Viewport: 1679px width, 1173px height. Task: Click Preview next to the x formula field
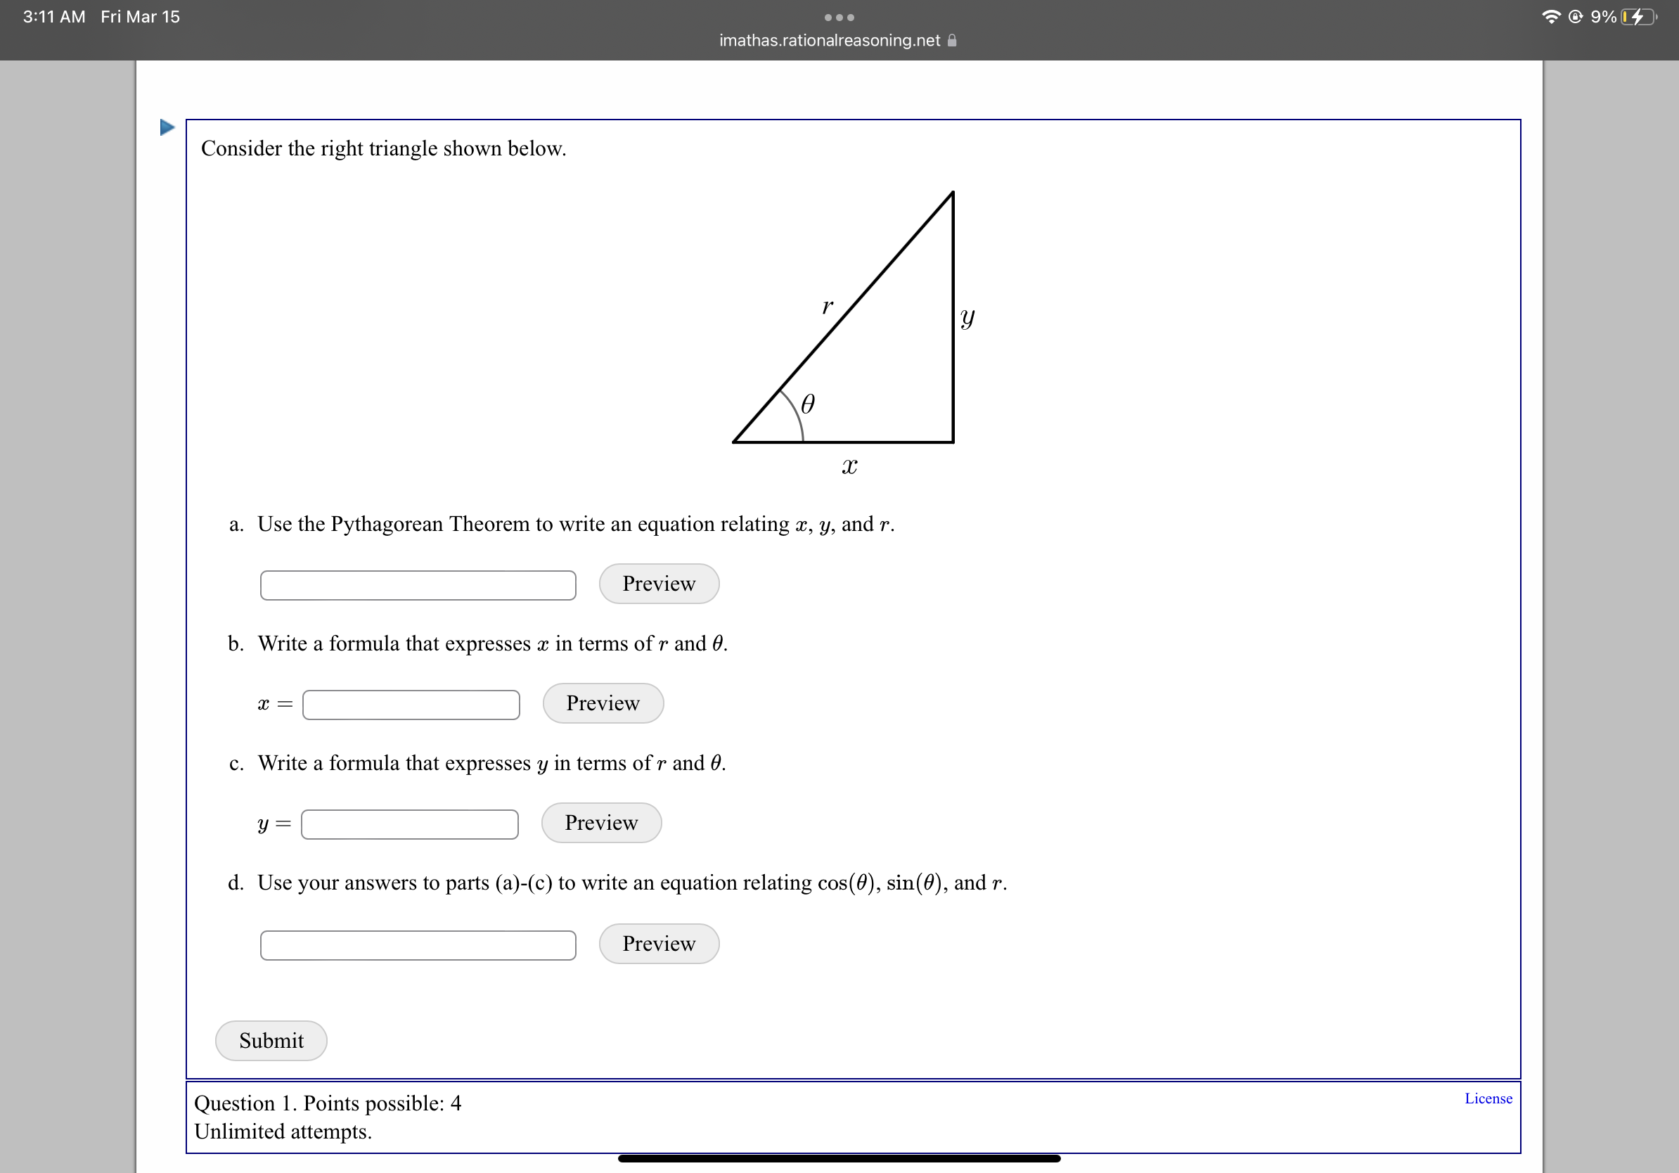click(603, 703)
